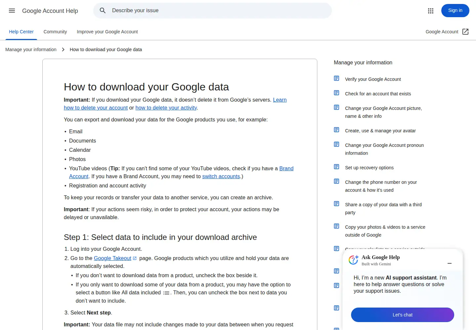Click the Sign in button

pyautogui.click(x=455, y=11)
